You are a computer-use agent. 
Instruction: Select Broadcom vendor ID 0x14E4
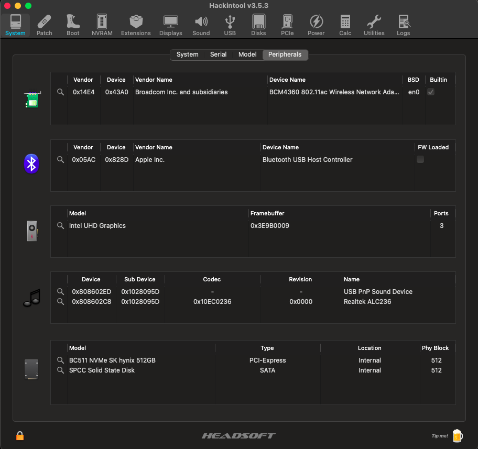tap(83, 92)
